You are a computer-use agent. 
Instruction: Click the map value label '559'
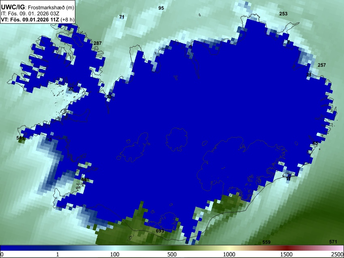click(x=266, y=242)
